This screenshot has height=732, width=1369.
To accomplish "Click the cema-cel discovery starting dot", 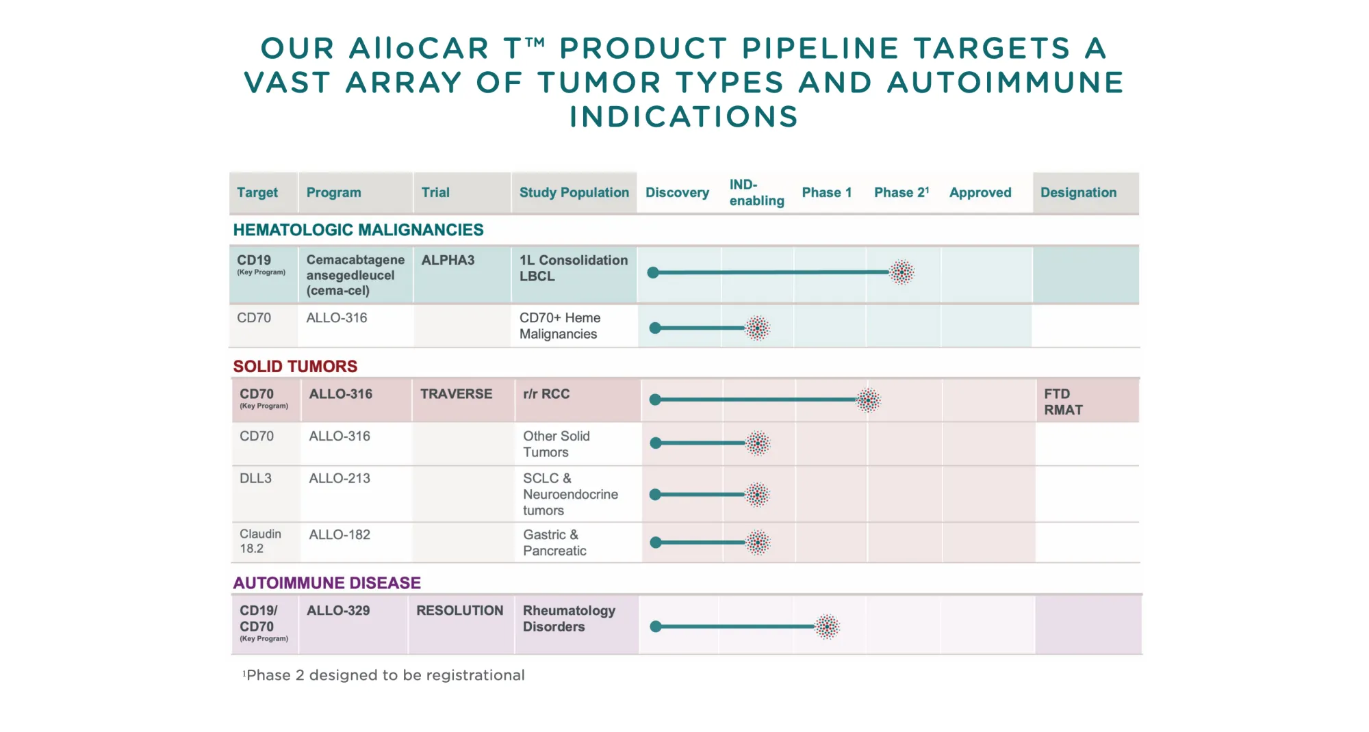I will 654,272.
